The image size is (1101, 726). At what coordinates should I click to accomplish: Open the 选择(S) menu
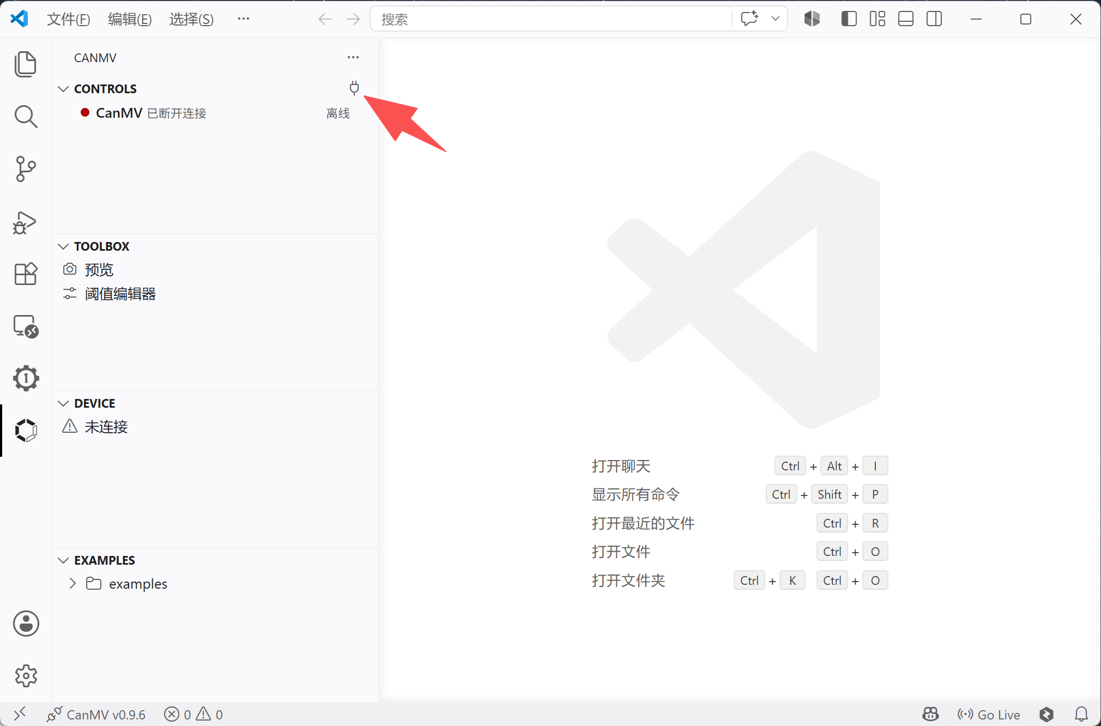tap(191, 19)
